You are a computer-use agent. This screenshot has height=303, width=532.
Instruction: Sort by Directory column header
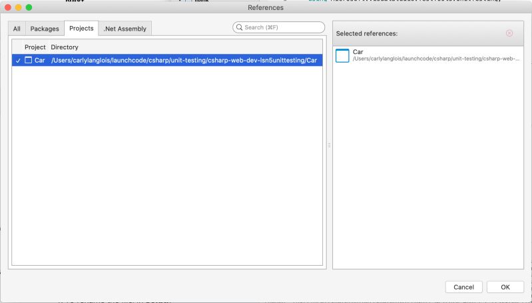[x=65, y=47]
